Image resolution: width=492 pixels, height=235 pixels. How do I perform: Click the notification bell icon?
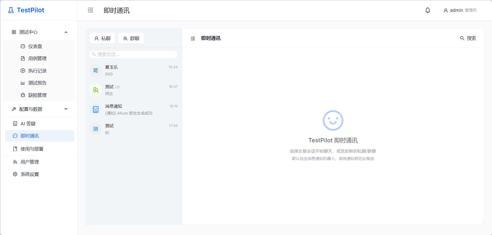click(x=428, y=10)
